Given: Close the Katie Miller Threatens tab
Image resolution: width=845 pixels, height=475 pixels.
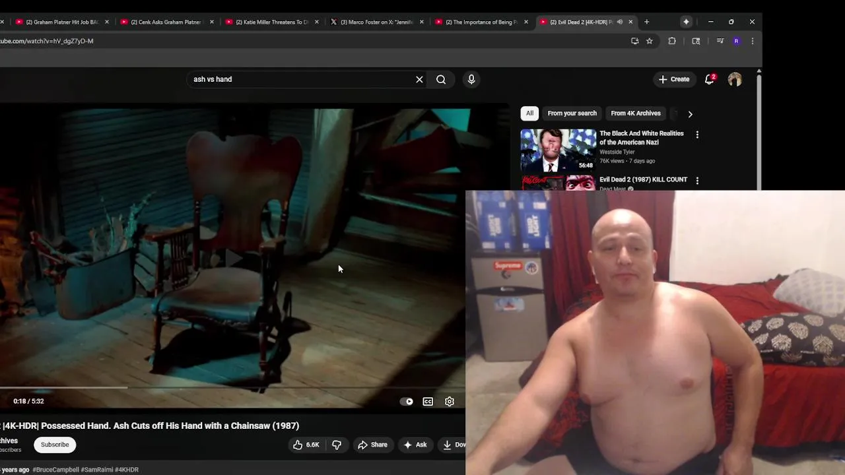Looking at the screenshot, I should (x=317, y=22).
